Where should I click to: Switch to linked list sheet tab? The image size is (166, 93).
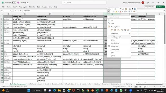105,84
